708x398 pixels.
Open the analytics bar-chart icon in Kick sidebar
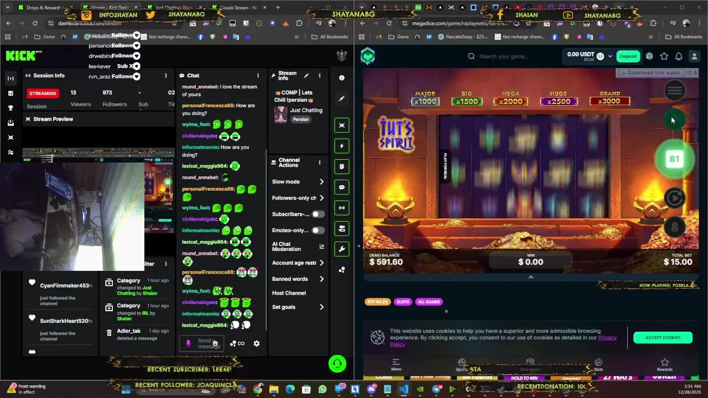pyautogui.click(x=11, y=93)
